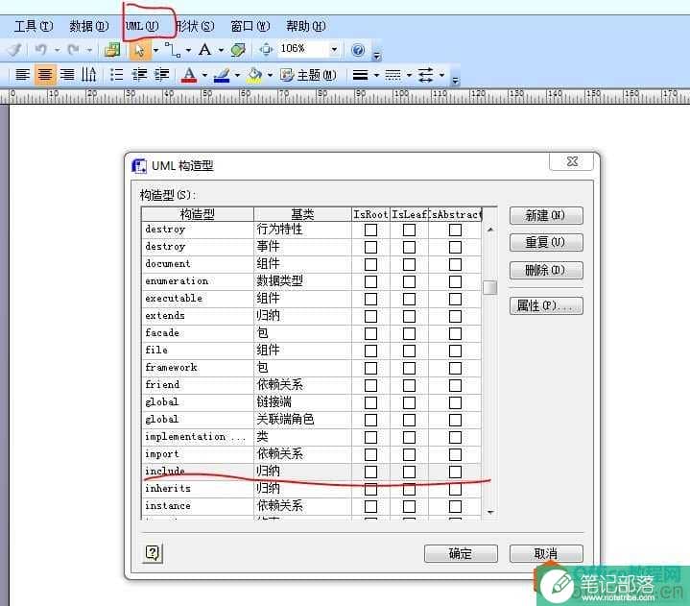This screenshot has width=690, height=606.
Task: Apply bullet list formatting
Action: [x=116, y=75]
